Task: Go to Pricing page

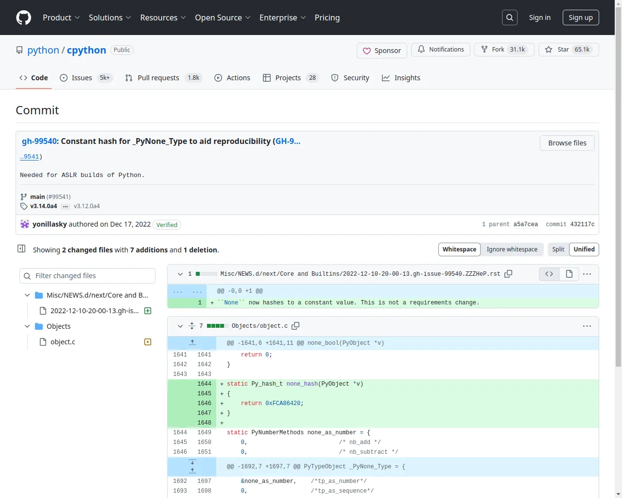Action: (x=327, y=18)
